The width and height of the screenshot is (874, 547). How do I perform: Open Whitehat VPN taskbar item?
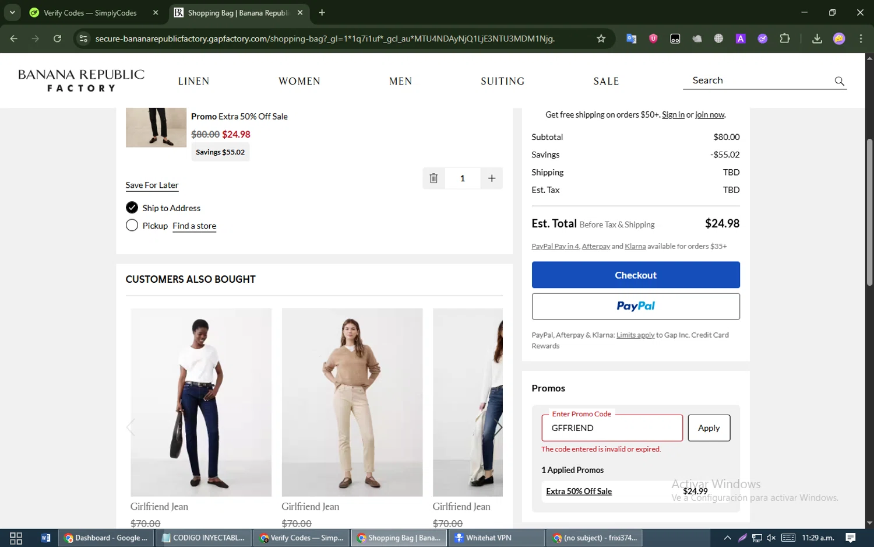[496, 538]
